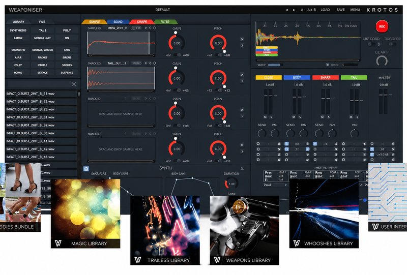Screen dimensions: 407x275
Task: Select the SIRENS category
Action: [67, 57]
